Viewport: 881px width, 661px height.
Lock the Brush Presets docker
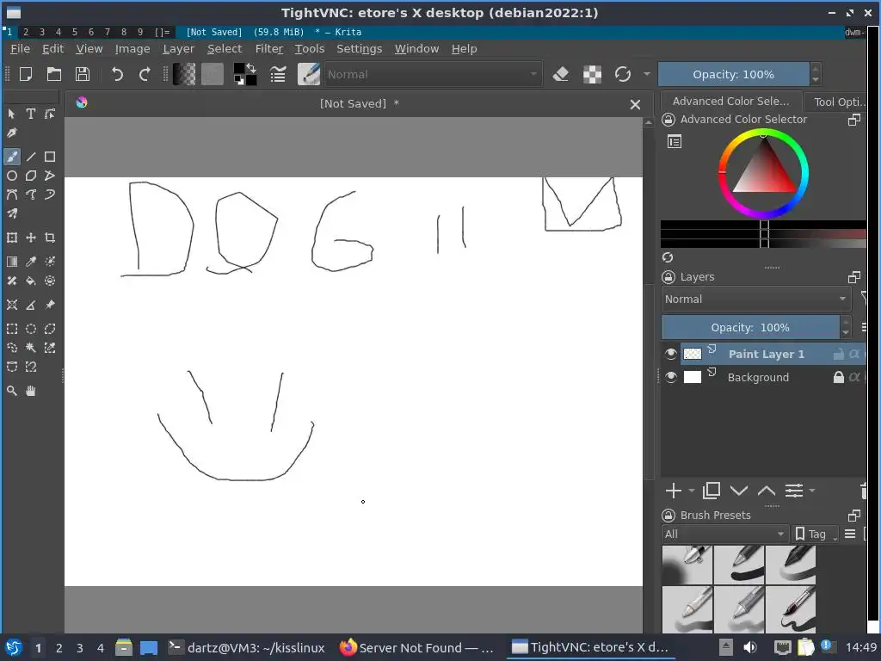pyautogui.click(x=668, y=515)
